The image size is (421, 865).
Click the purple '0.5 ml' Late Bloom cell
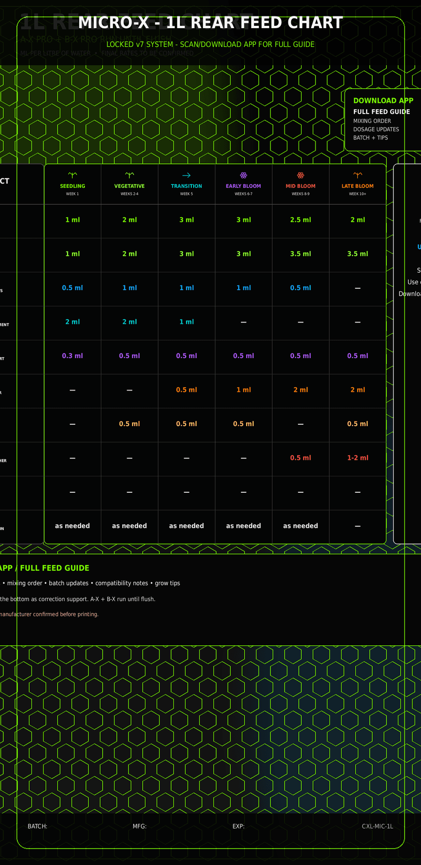(358, 356)
